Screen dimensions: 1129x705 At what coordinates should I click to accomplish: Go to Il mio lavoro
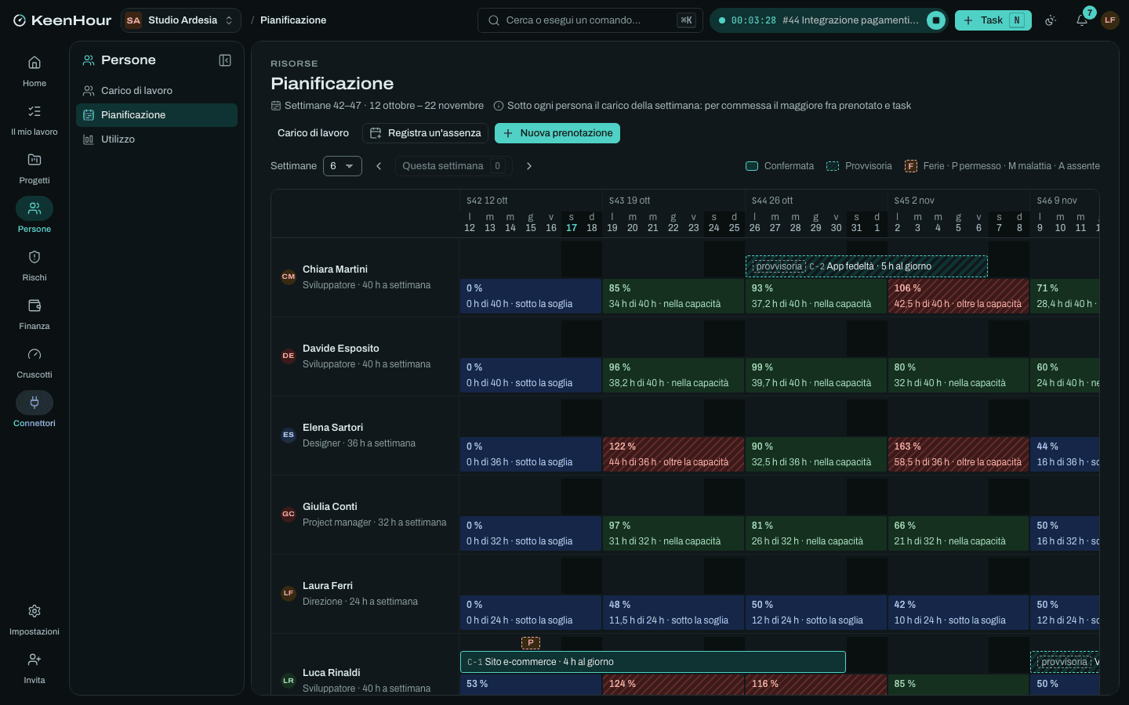[34, 120]
